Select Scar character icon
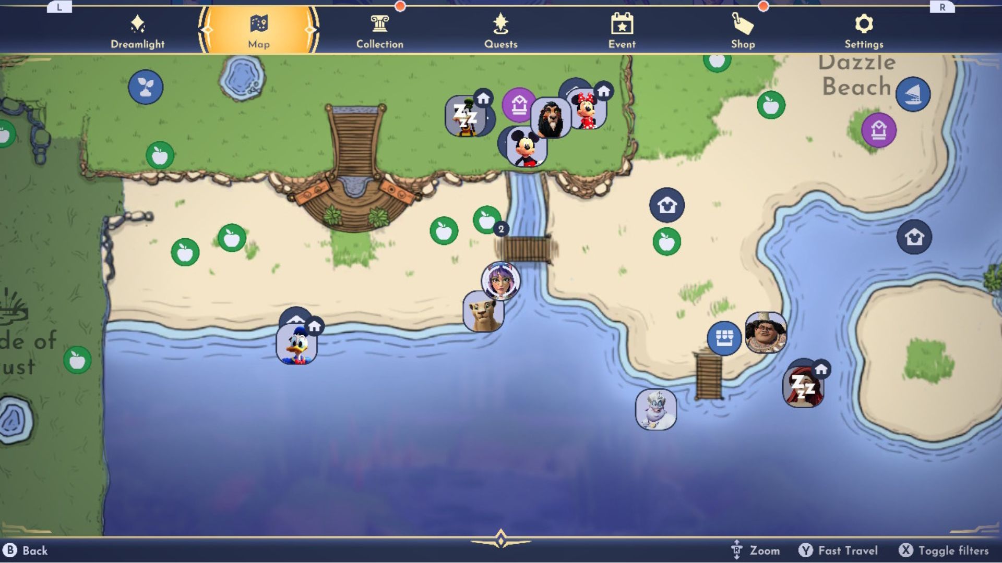 [x=555, y=116]
